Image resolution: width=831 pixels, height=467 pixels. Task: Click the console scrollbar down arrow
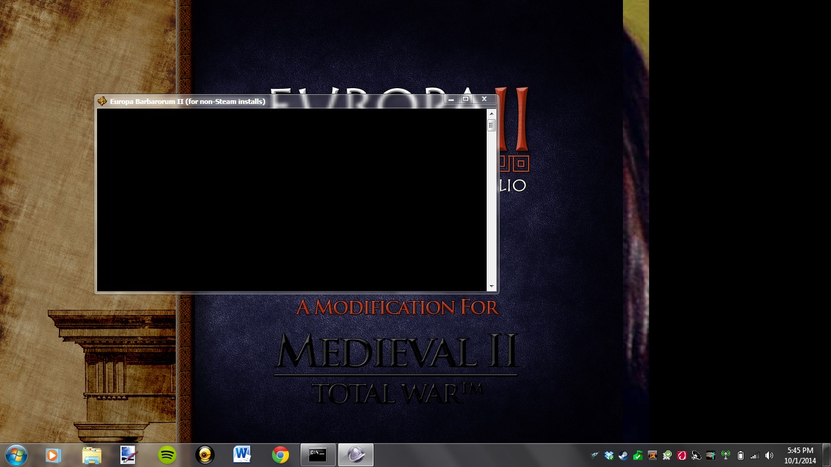(x=492, y=286)
